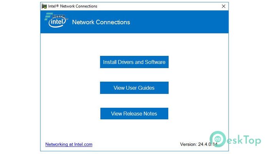
Task: Click Install Drivers and Software button
Action: coord(134,62)
